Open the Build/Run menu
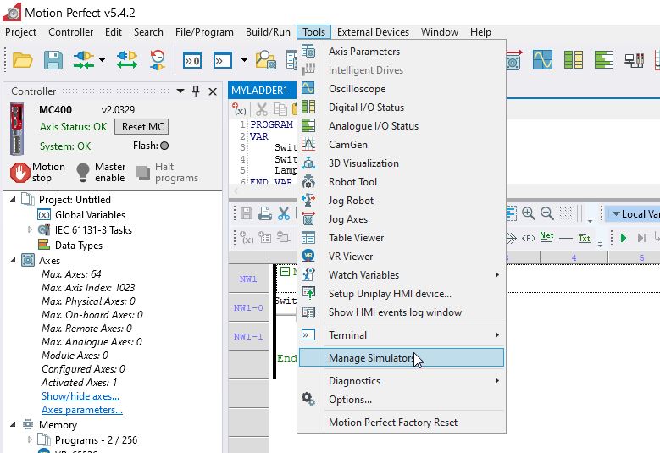The width and height of the screenshot is (660, 453). click(268, 32)
